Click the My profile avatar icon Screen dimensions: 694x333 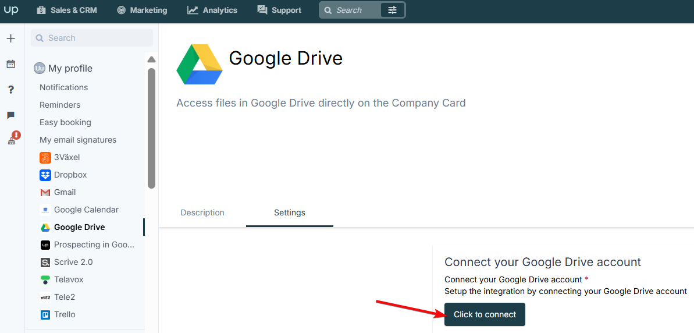click(x=40, y=69)
